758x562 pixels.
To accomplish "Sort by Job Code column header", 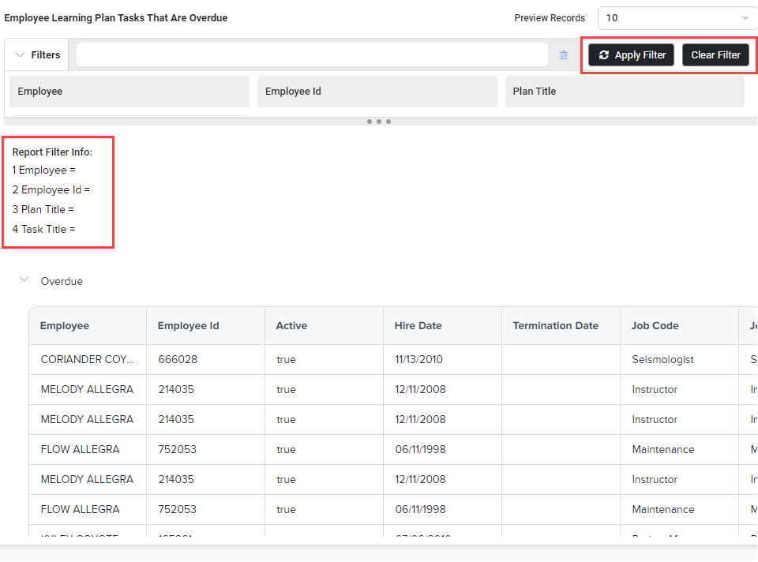I will click(x=679, y=326).
